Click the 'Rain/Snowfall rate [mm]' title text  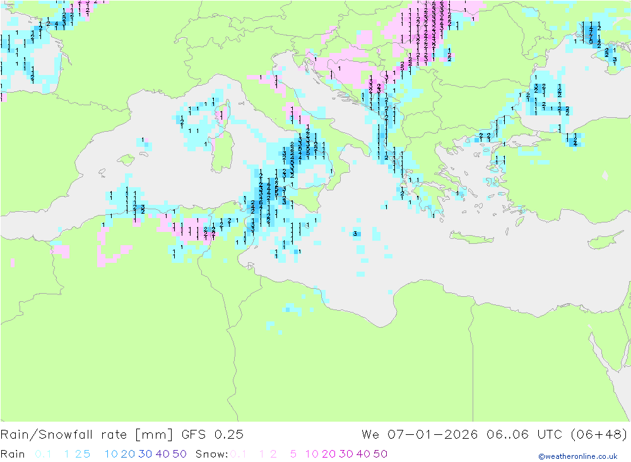pos(86,435)
